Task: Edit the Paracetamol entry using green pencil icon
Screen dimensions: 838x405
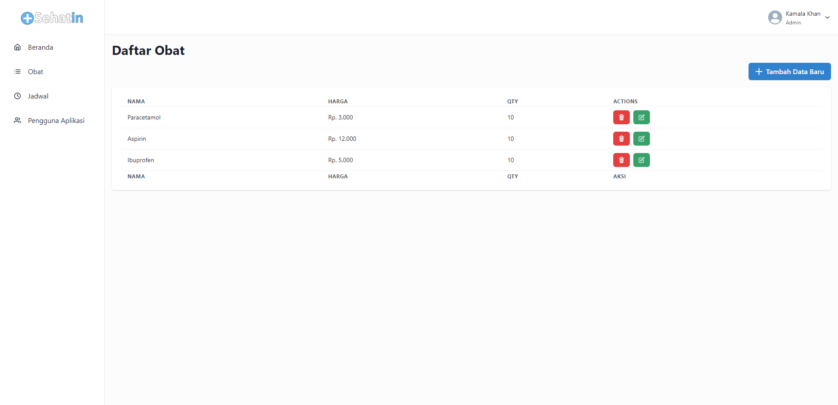Action: coord(641,117)
